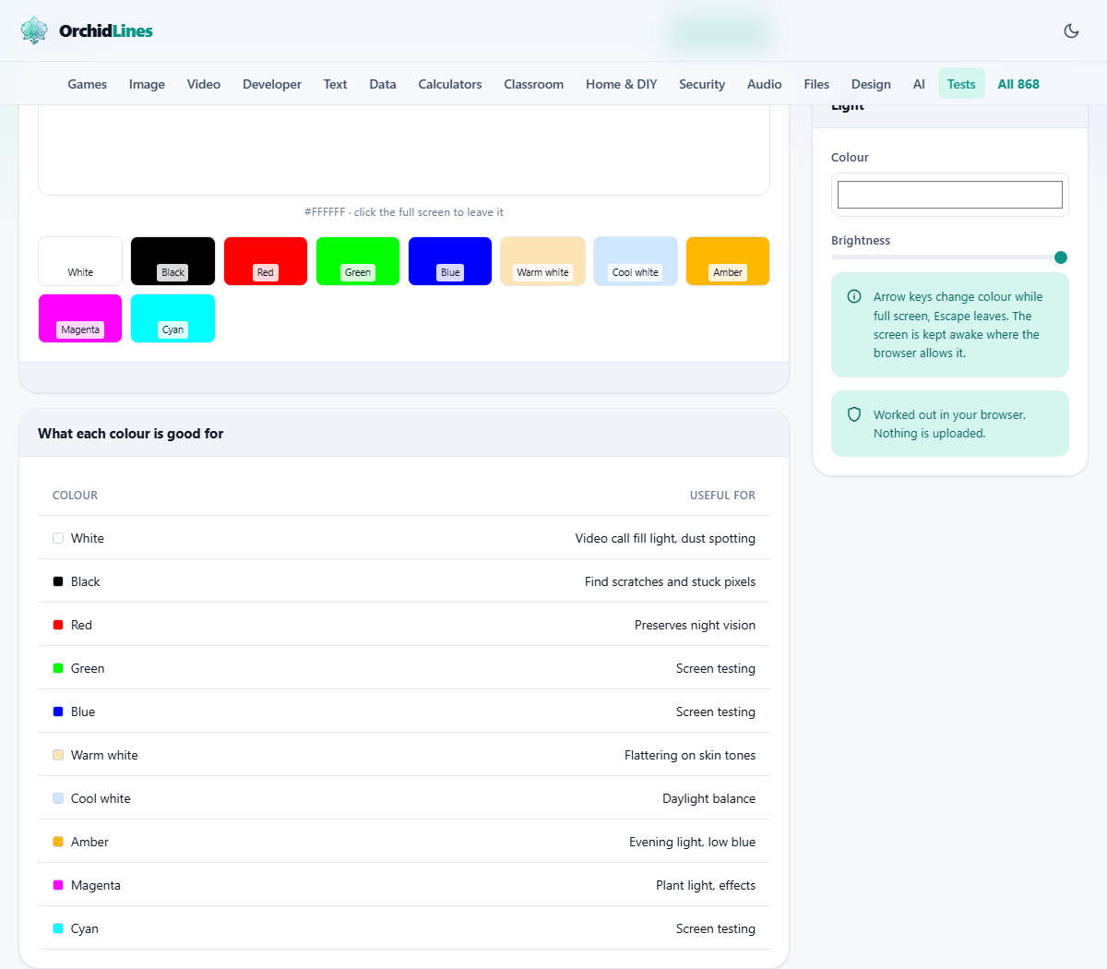Image resolution: width=1107 pixels, height=969 pixels.
Task: Choose the Blue colour swatch
Action: [x=450, y=261]
